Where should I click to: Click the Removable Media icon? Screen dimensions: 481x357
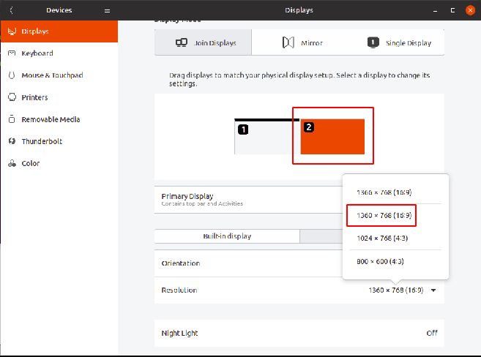tap(12, 119)
